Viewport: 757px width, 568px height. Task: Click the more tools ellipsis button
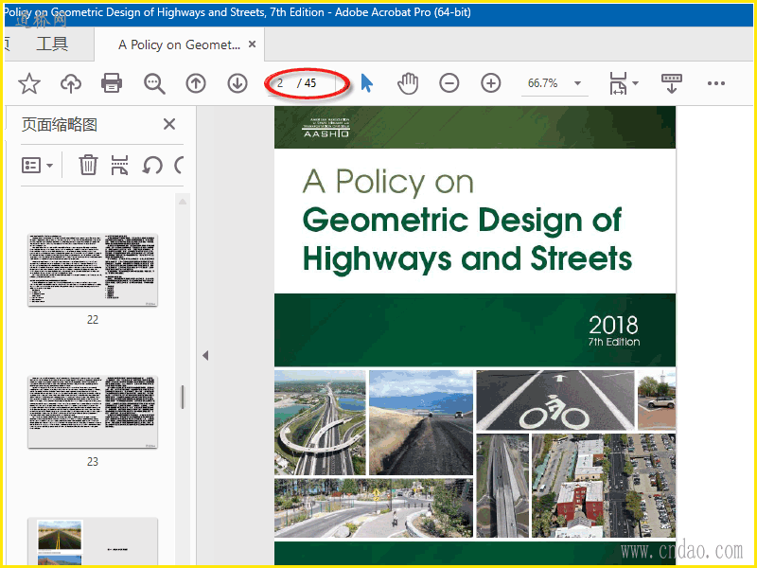pyautogui.click(x=716, y=83)
